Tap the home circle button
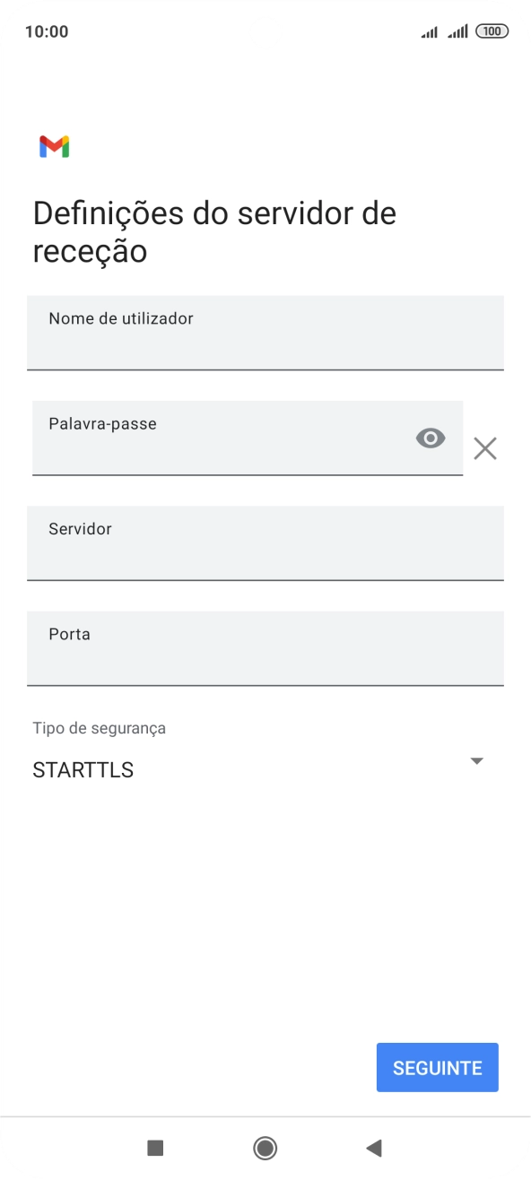Screen dimensions: 531x1180 point(265,1148)
